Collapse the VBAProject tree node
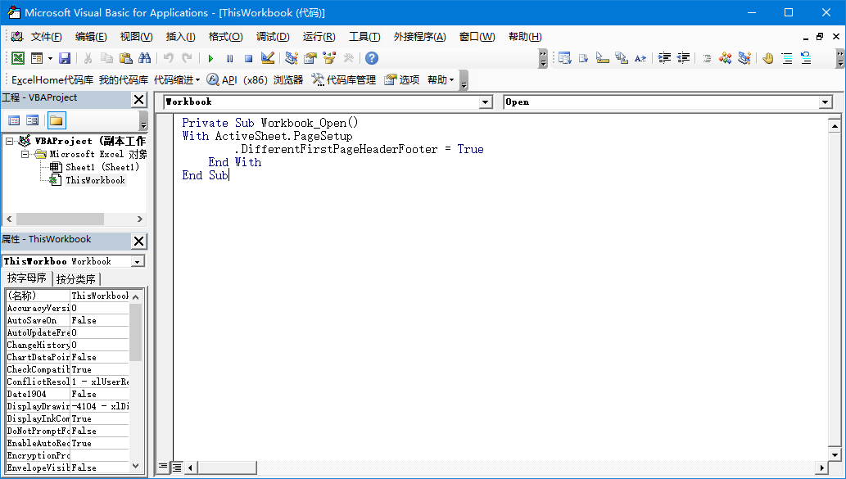The image size is (846, 479). [x=9, y=141]
